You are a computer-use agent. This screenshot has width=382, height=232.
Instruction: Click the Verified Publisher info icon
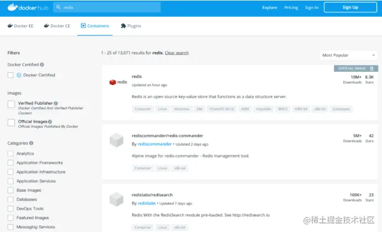click(56, 103)
